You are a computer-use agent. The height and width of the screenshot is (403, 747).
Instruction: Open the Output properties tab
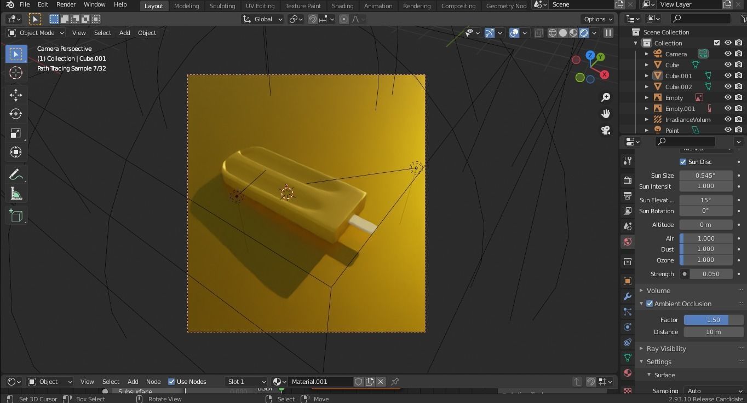click(x=628, y=195)
